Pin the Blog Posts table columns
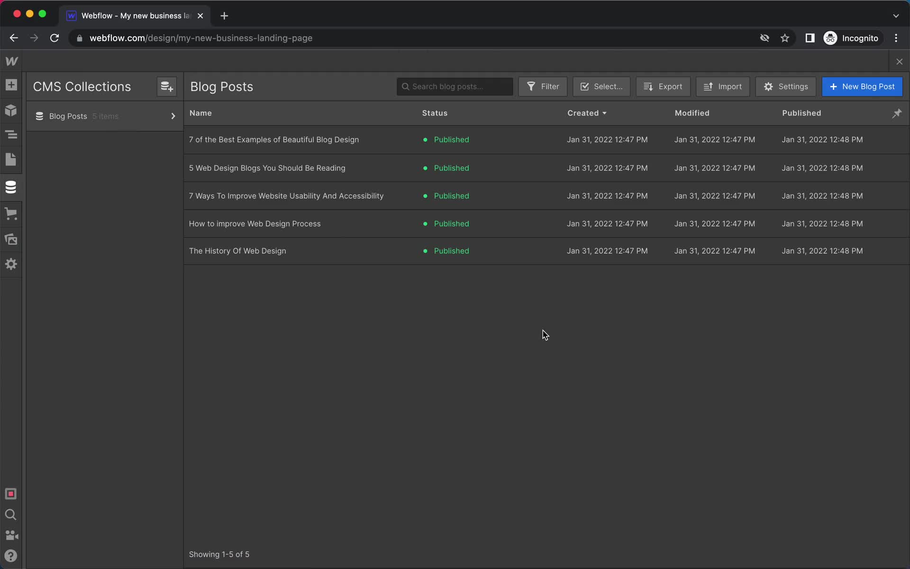910x569 pixels. click(897, 113)
